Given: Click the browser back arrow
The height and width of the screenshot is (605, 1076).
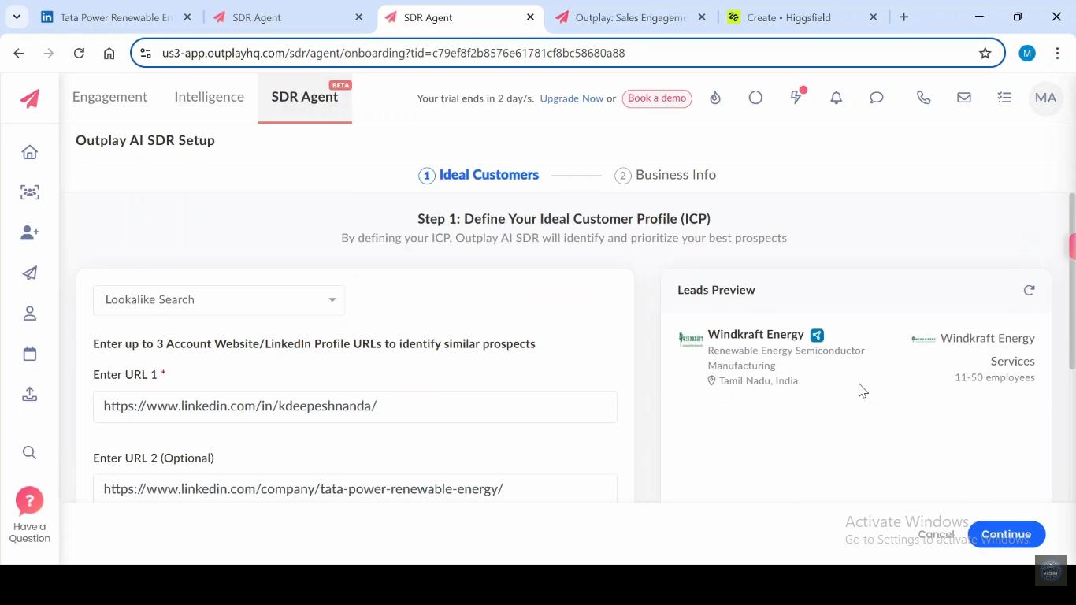Looking at the screenshot, I should 19,53.
